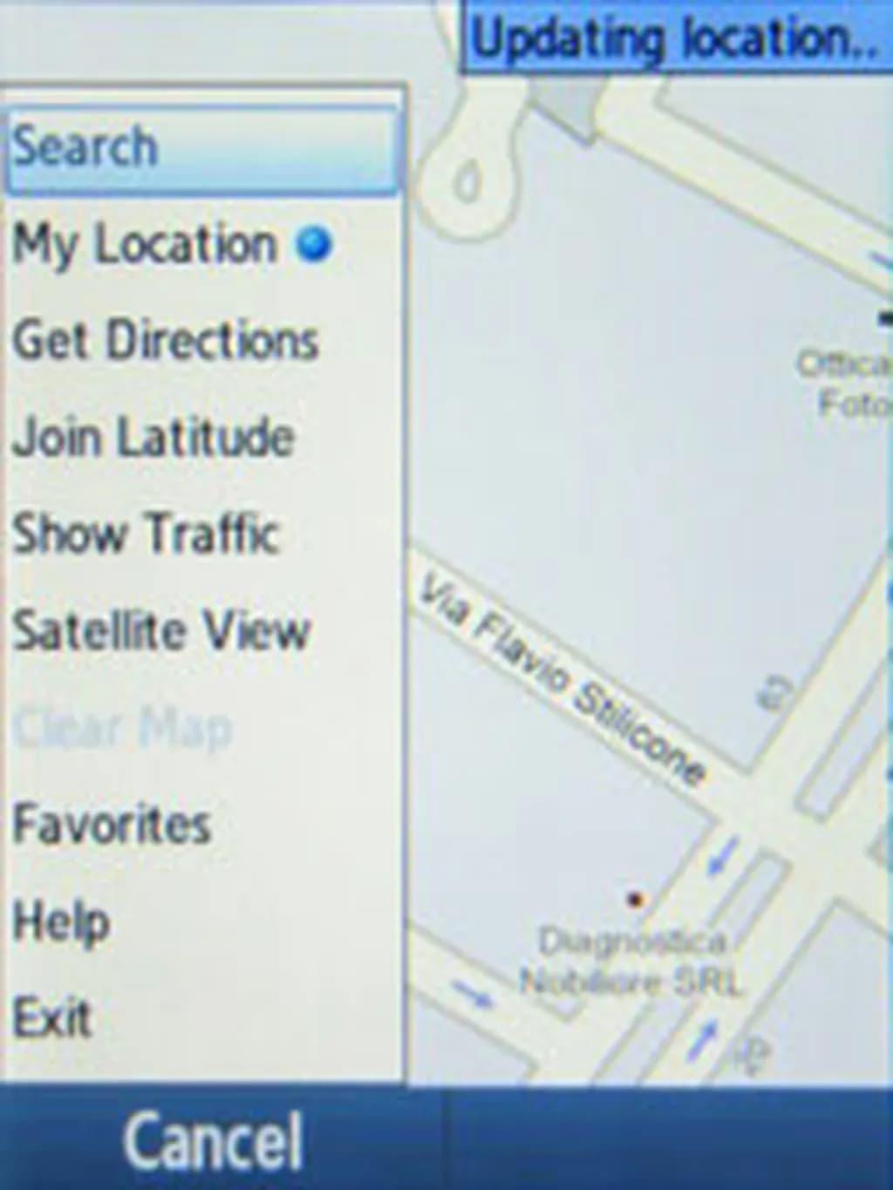Select the Diagnostica Nobiliore SRL marker dot
893x1190 pixels.
(x=637, y=898)
